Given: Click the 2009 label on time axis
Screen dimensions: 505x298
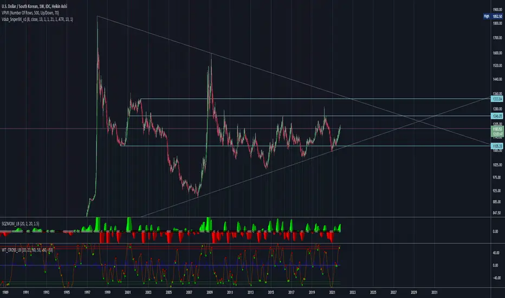Looking at the screenshot, I should click(210, 293).
